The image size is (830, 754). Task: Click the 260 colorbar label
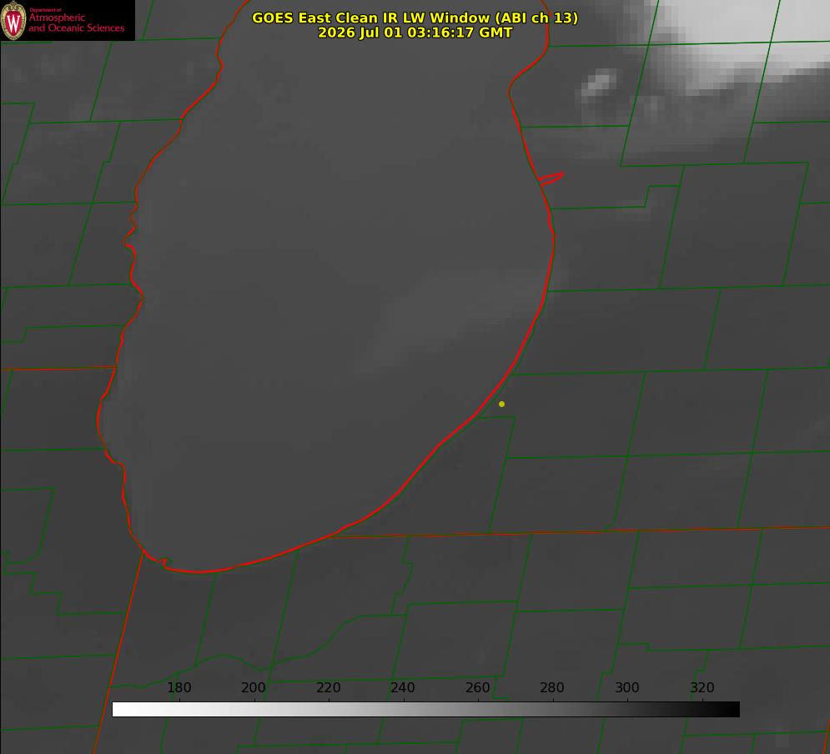click(x=477, y=687)
